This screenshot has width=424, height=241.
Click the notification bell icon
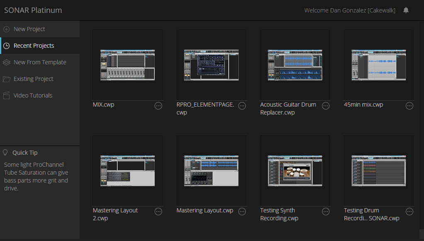tap(406, 10)
